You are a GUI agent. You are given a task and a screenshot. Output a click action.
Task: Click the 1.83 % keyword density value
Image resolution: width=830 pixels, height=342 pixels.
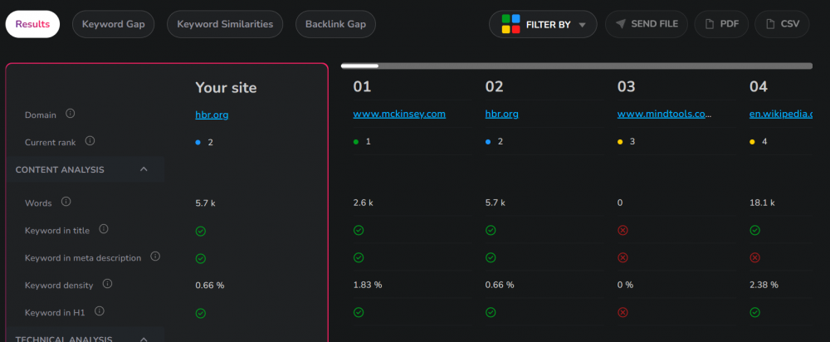(x=368, y=285)
